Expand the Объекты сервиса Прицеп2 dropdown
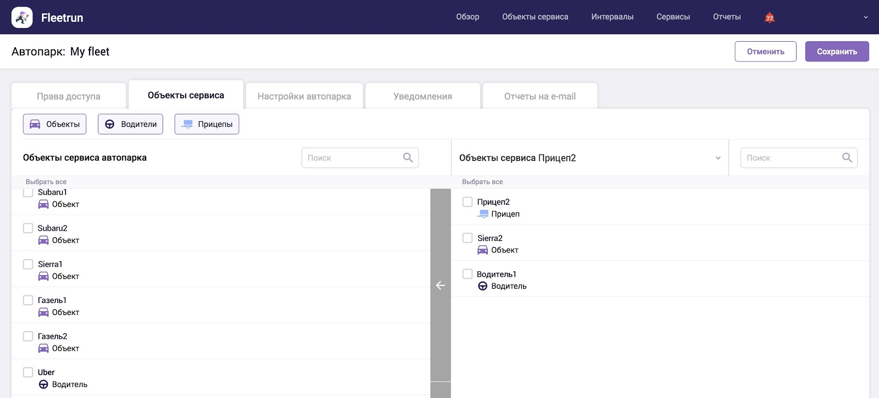The height and width of the screenshot is (398, 879). [x=717, y=158]
